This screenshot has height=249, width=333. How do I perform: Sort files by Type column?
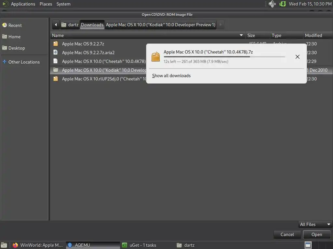[x=286, y=35]
